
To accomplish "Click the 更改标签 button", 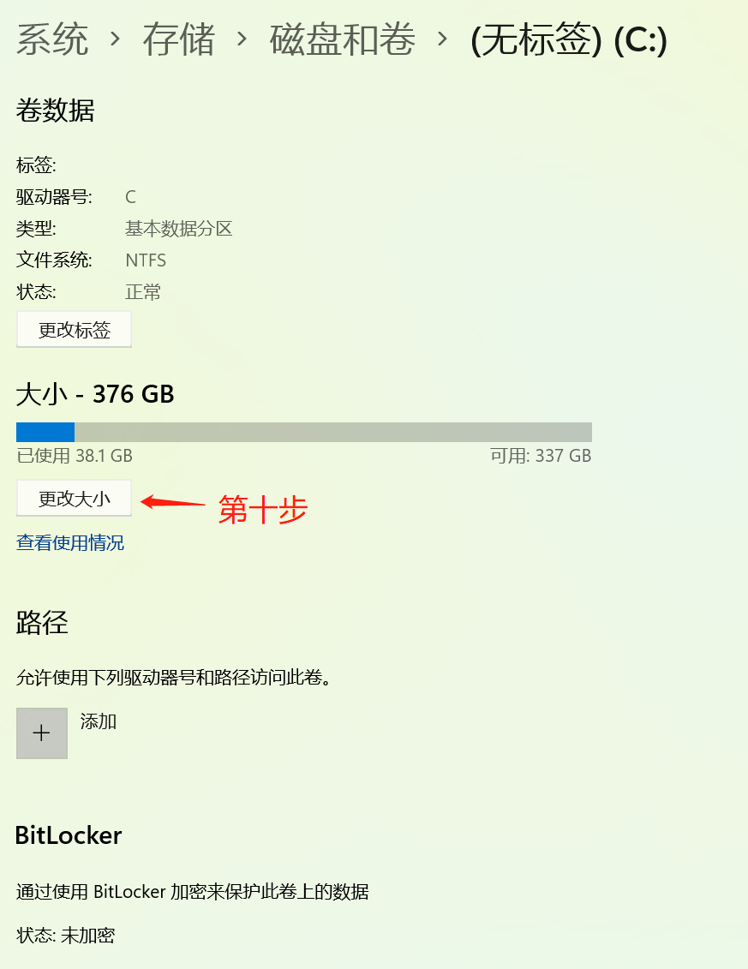I will [75, 329].
